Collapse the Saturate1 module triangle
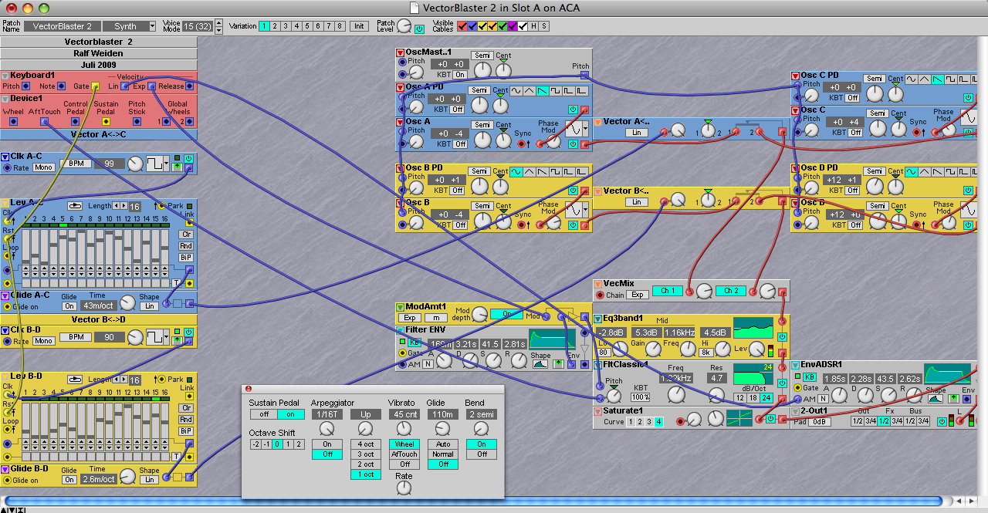 (597, 411)
